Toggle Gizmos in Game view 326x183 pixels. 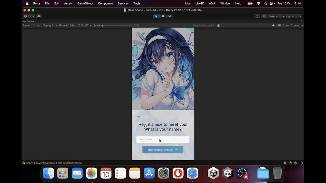point(295,25)
